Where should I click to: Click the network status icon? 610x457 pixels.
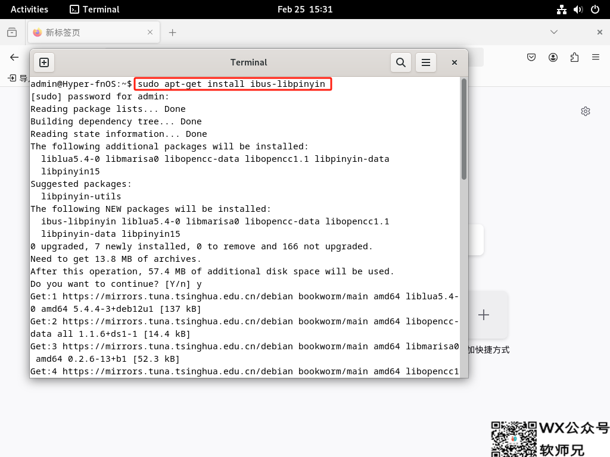tap(561, 10)
